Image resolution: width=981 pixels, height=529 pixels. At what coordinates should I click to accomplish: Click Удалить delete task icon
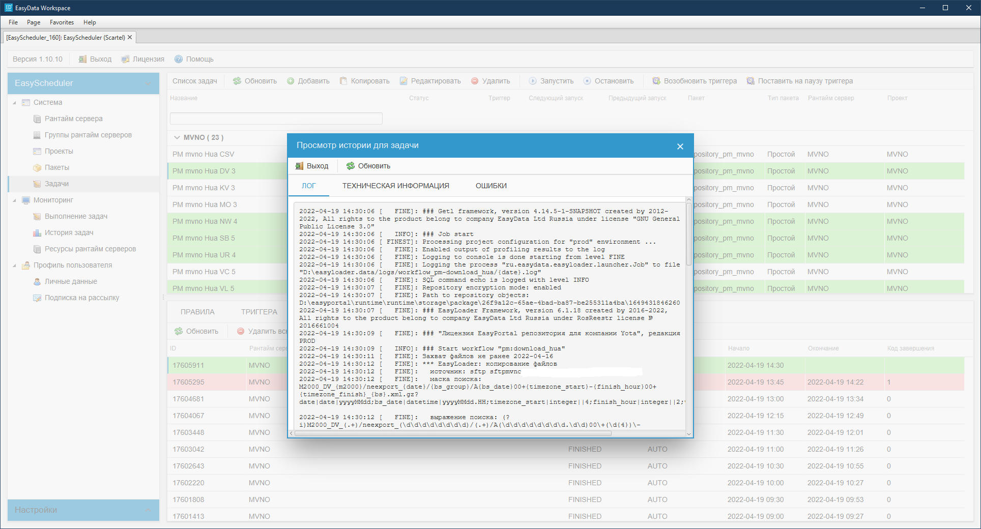point(475,81)
